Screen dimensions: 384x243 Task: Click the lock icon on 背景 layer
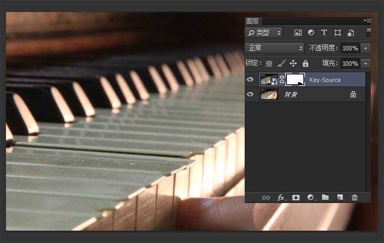(x=353, y=94)
